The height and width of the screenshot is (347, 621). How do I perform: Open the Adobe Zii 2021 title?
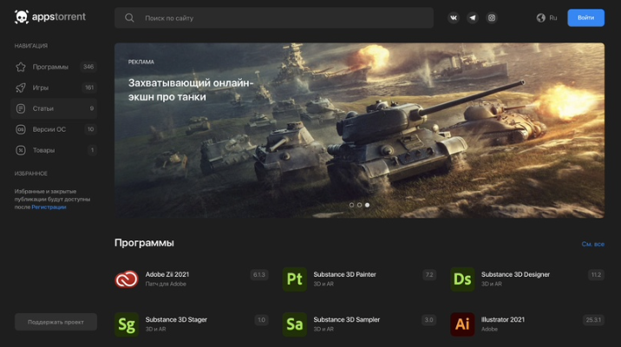tap(167, 274)
